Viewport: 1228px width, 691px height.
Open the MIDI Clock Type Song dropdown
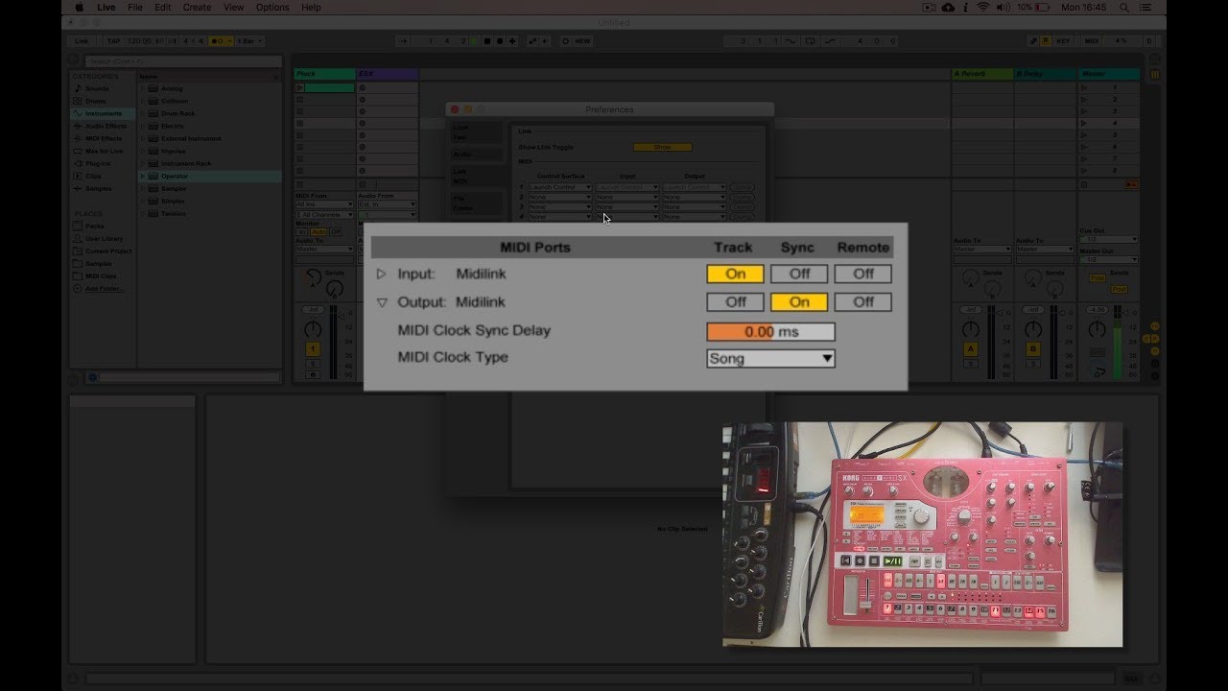pyautogui.click(x=770, y=358)
